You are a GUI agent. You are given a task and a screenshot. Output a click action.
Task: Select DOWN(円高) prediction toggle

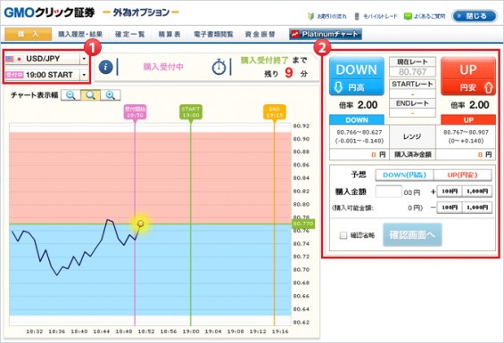tap(404, 175)
